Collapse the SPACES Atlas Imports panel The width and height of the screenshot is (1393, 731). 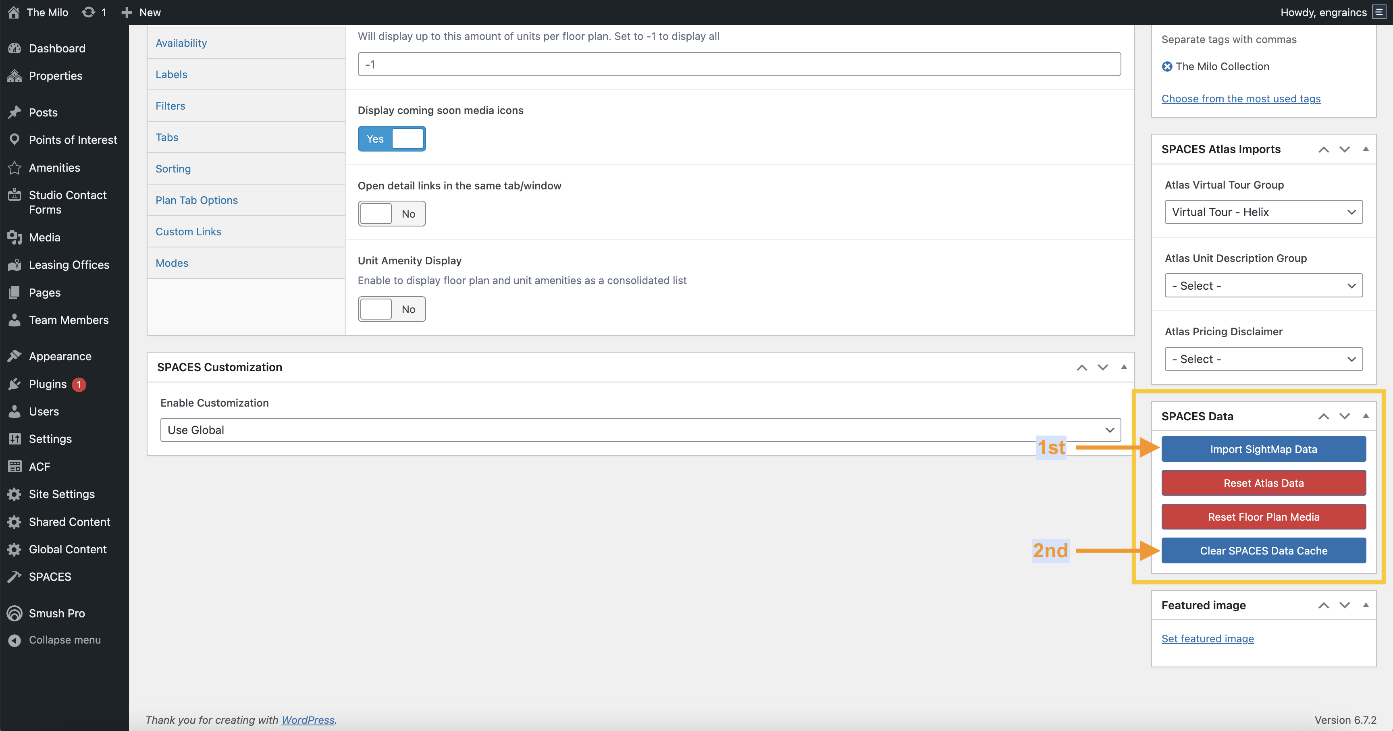click(x=1366, y=149)
